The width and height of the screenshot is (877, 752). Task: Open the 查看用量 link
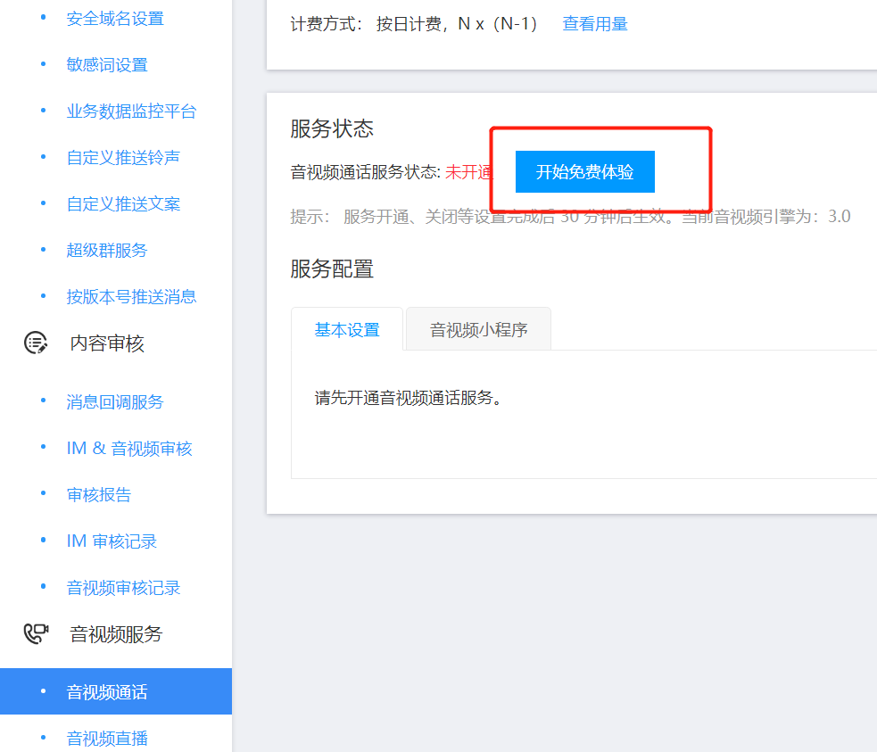coord(594,24)
